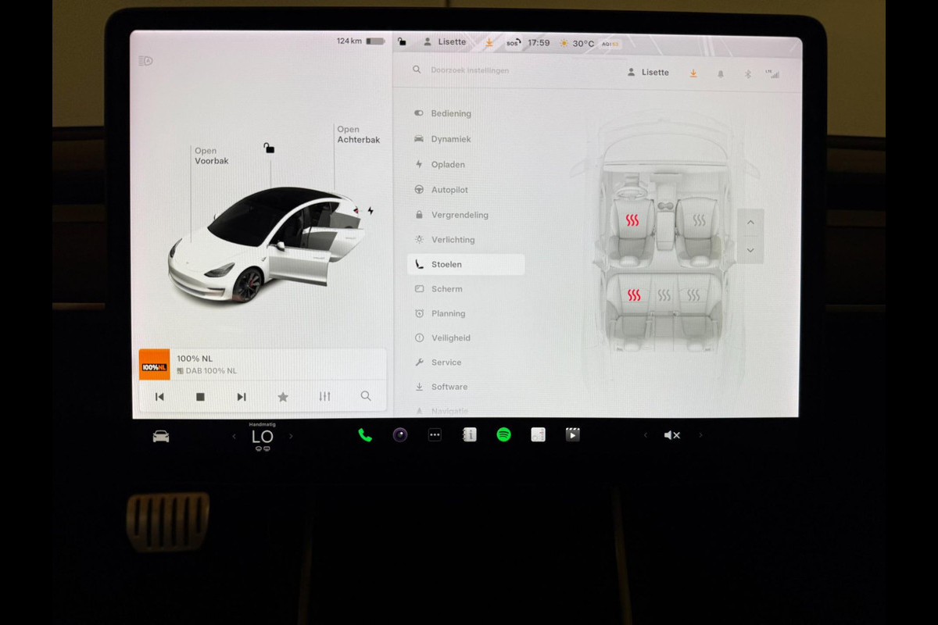Open the Theater video app icon

coord(573,435)
